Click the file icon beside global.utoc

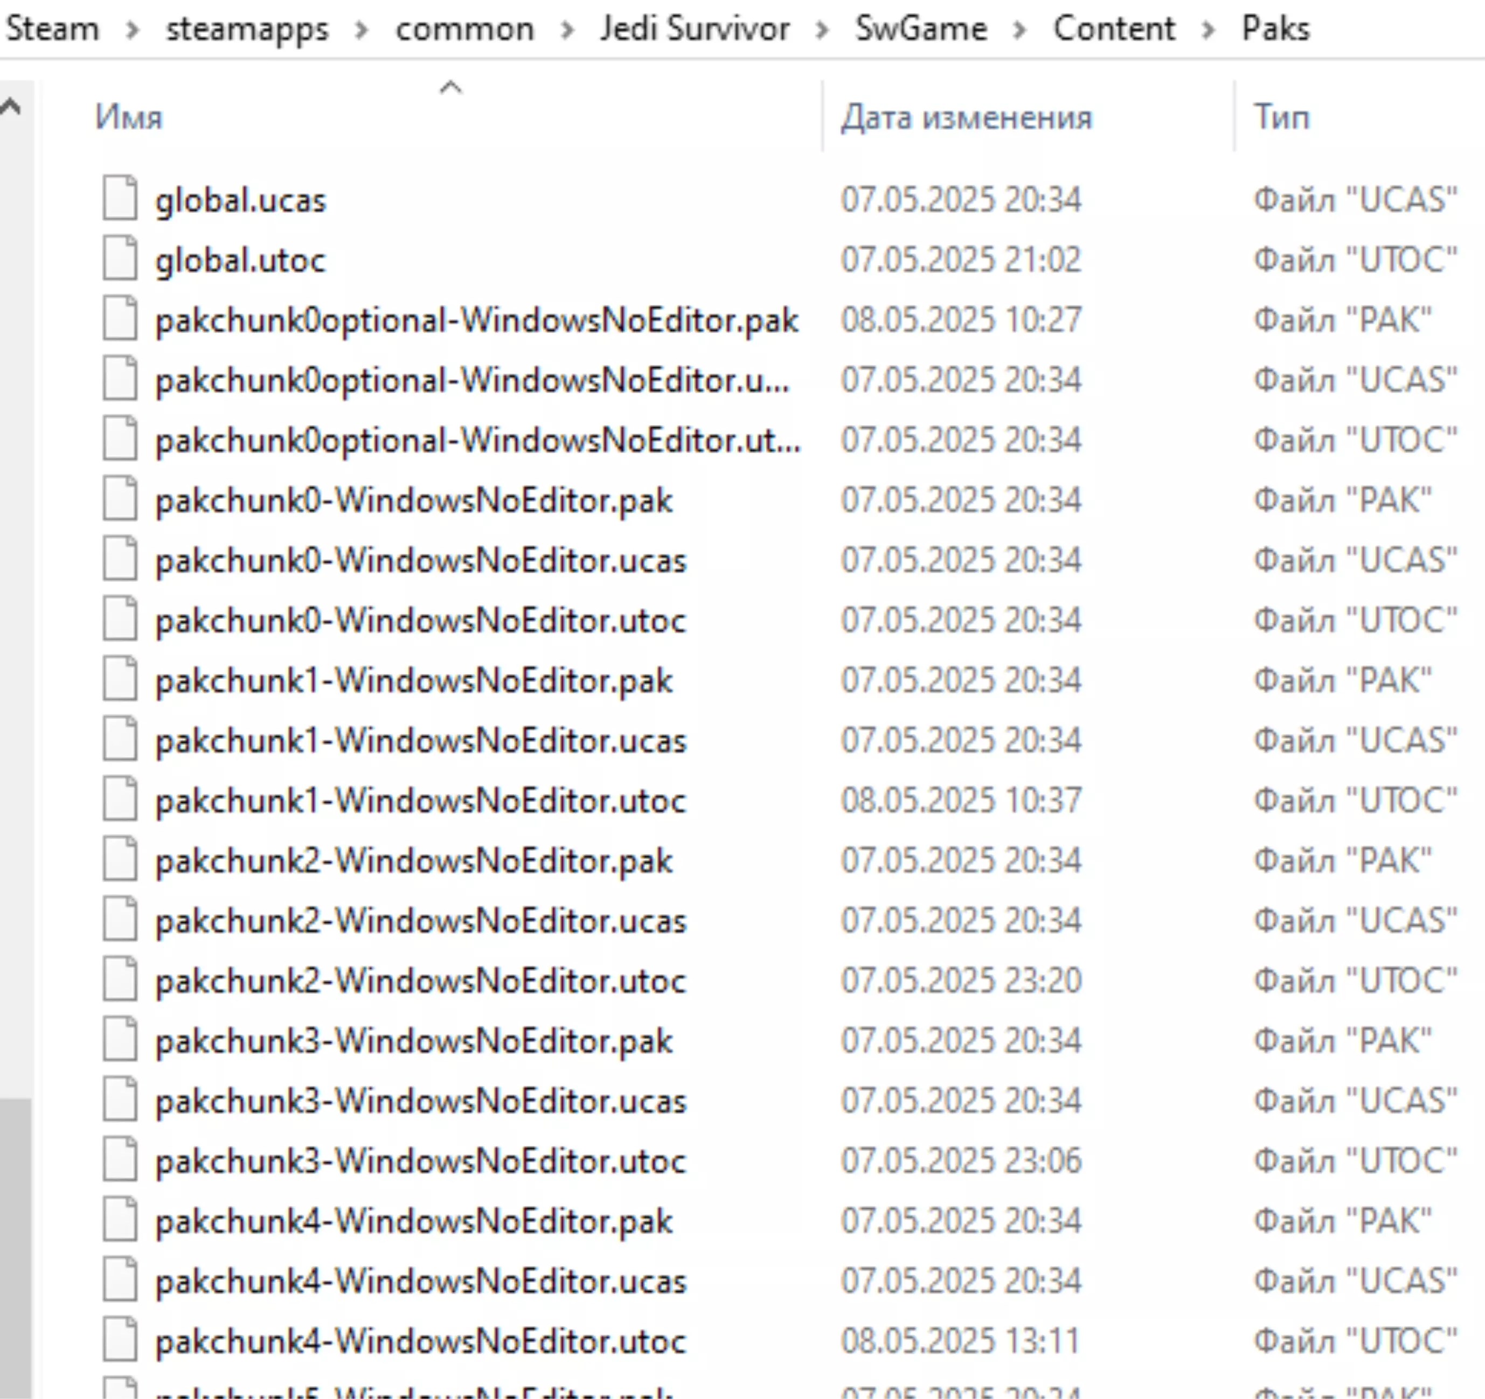pos(120,259)
